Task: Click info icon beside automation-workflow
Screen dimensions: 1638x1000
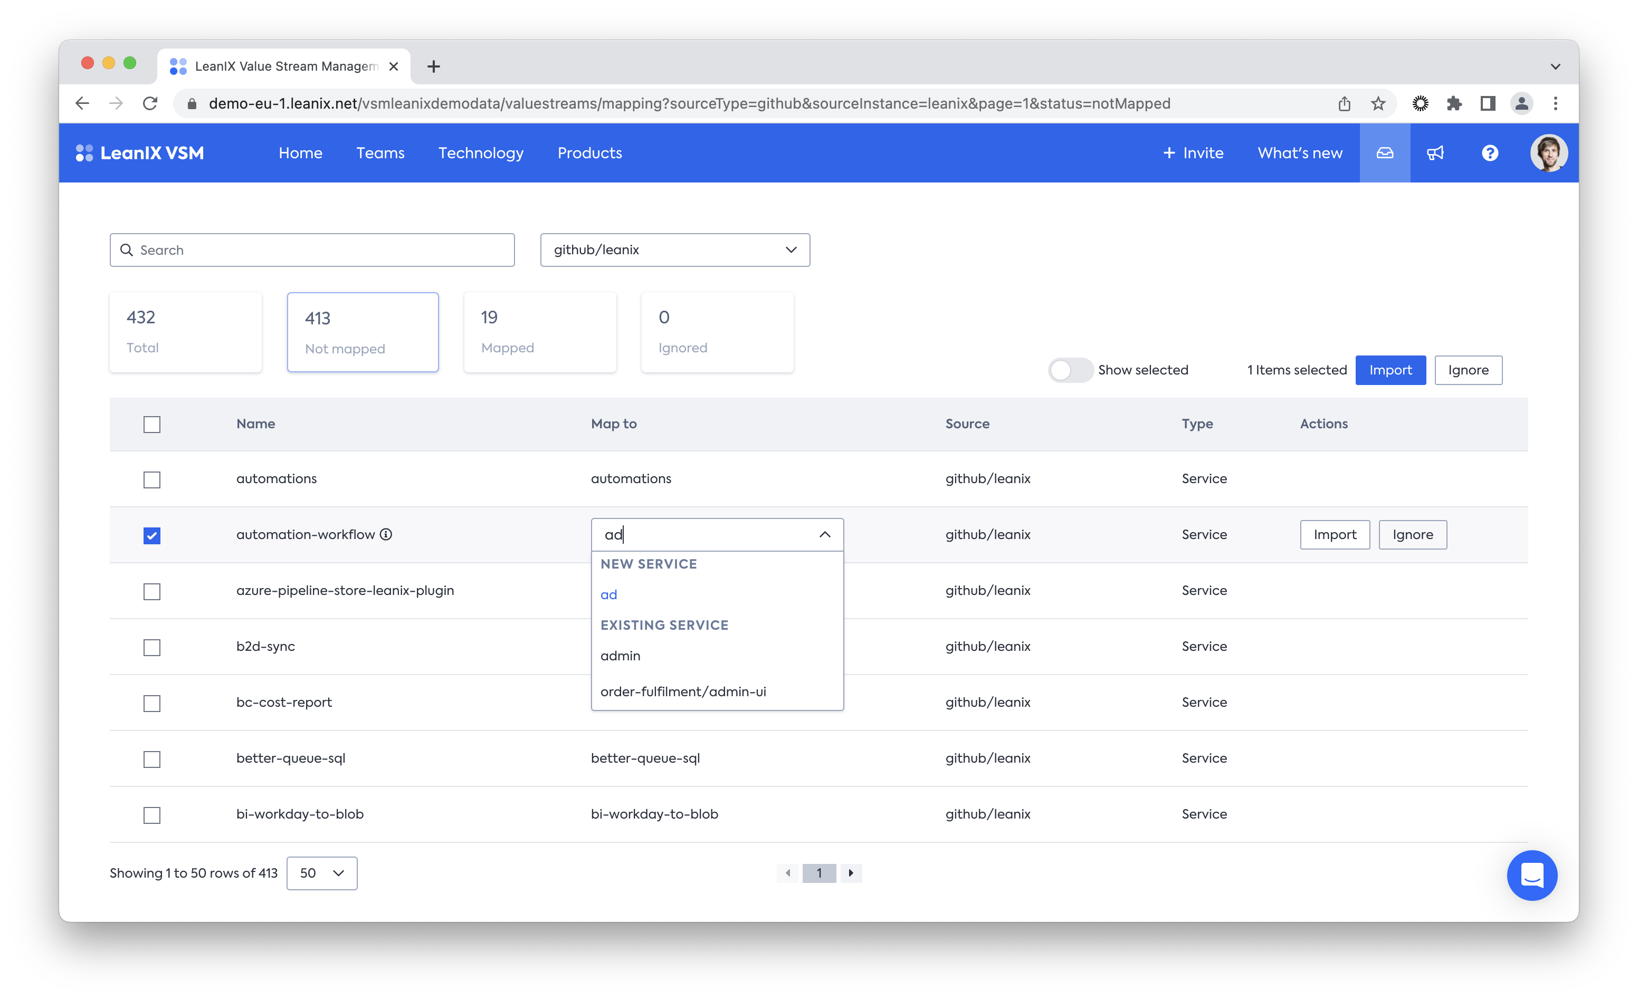Action: [x=386, y=534]
